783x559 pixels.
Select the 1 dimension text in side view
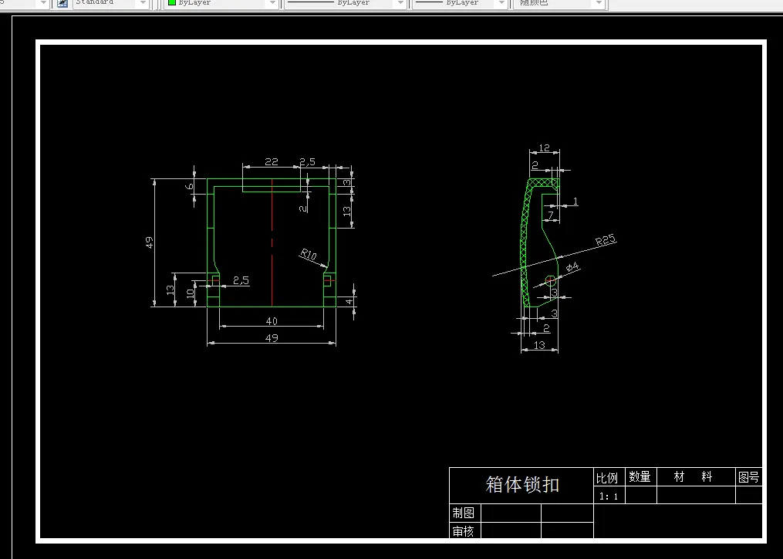[575, 201]
